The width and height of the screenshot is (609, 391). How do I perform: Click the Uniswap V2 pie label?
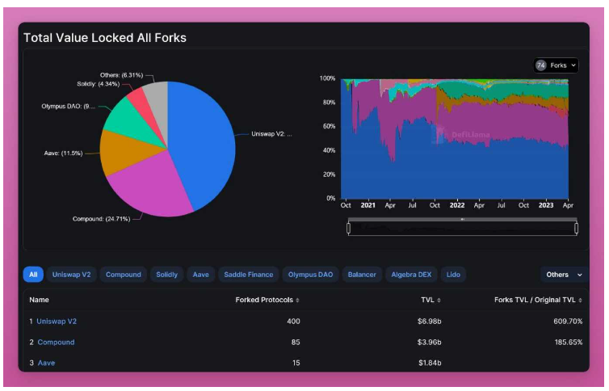[x=271, y=134]
